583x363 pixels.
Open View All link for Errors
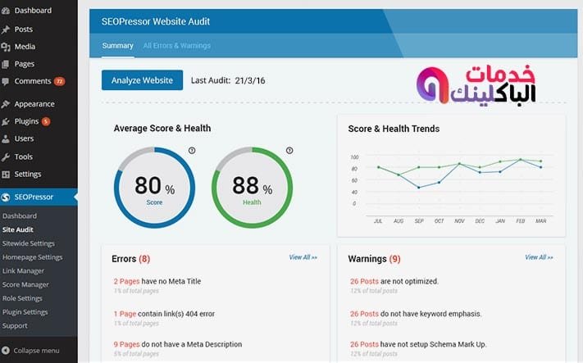(x=303, y=257)
